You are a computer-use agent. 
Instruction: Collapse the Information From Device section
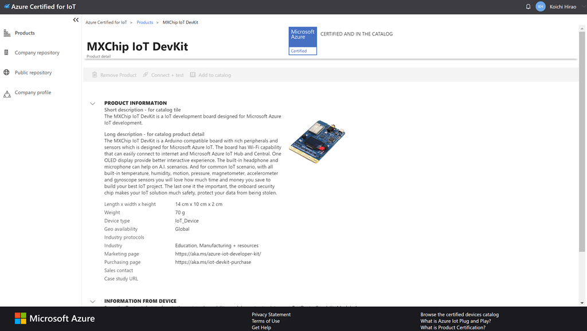[92, 301]
